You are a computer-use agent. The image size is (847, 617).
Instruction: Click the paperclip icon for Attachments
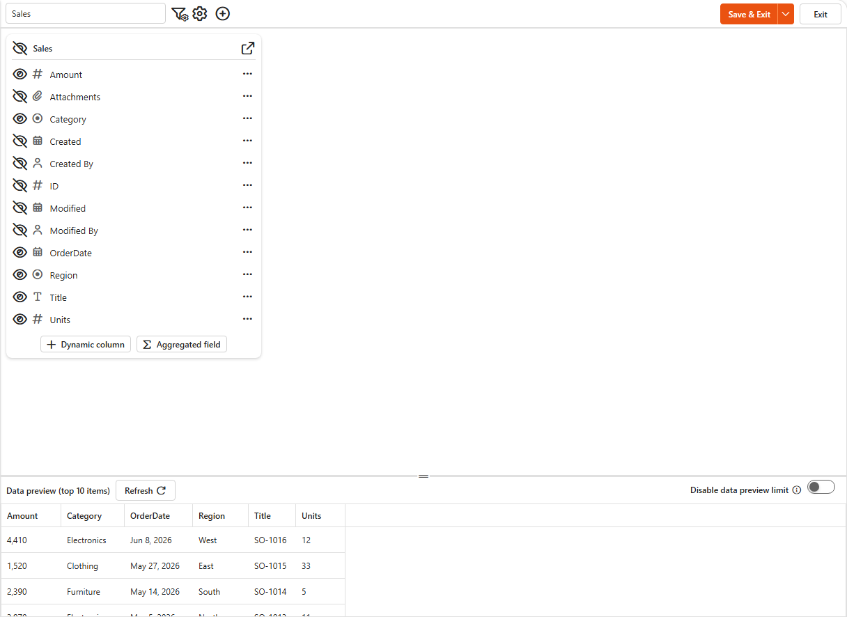pyautogui.click(x=38, y=96)
